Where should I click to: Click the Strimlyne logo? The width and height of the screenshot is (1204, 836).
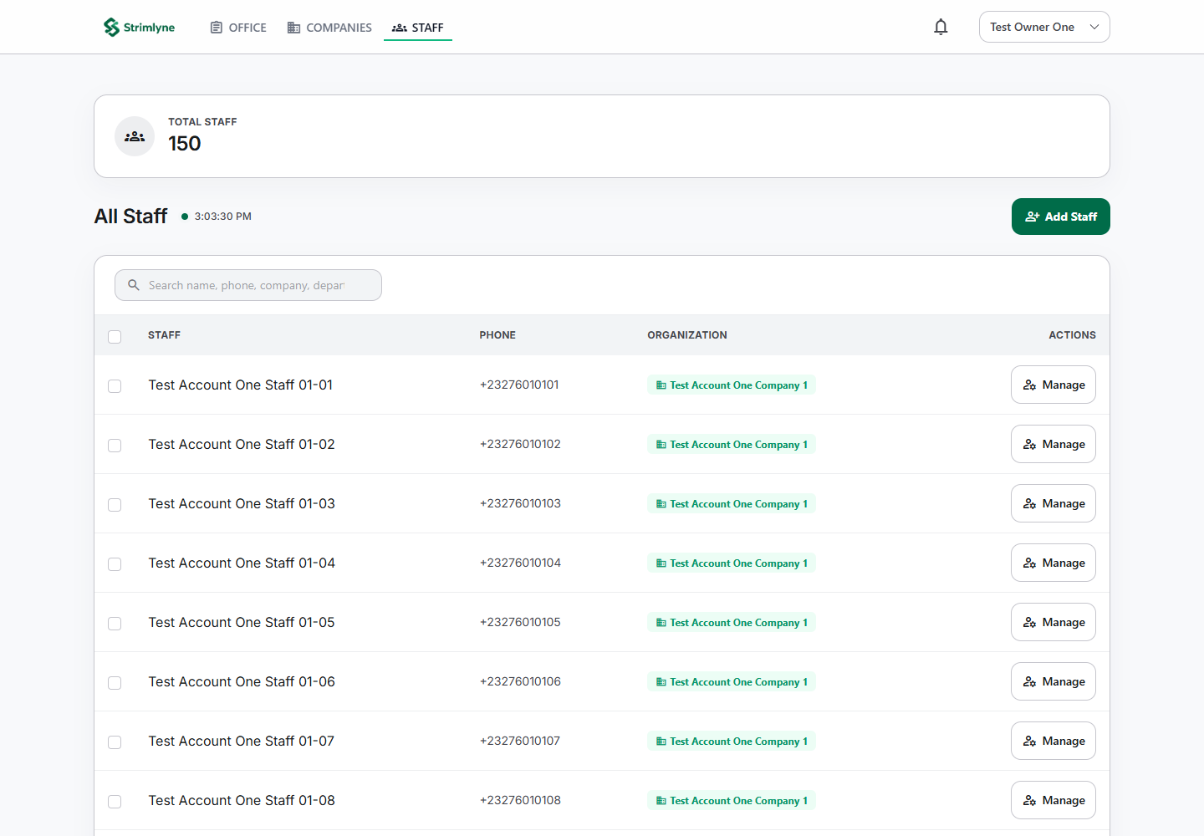click(139, 28)
